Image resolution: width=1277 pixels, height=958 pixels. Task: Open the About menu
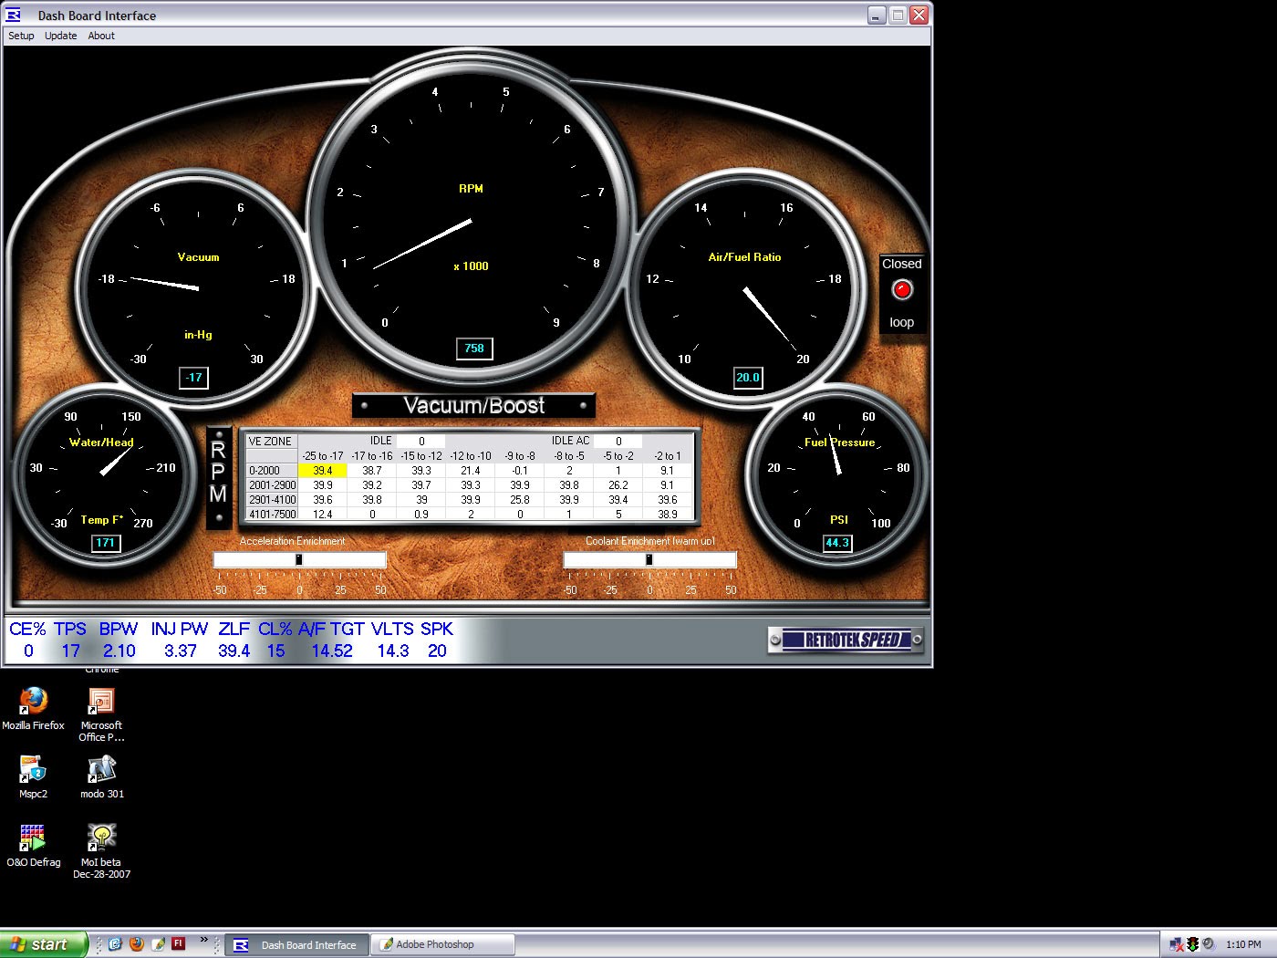(x=100, y=36)
